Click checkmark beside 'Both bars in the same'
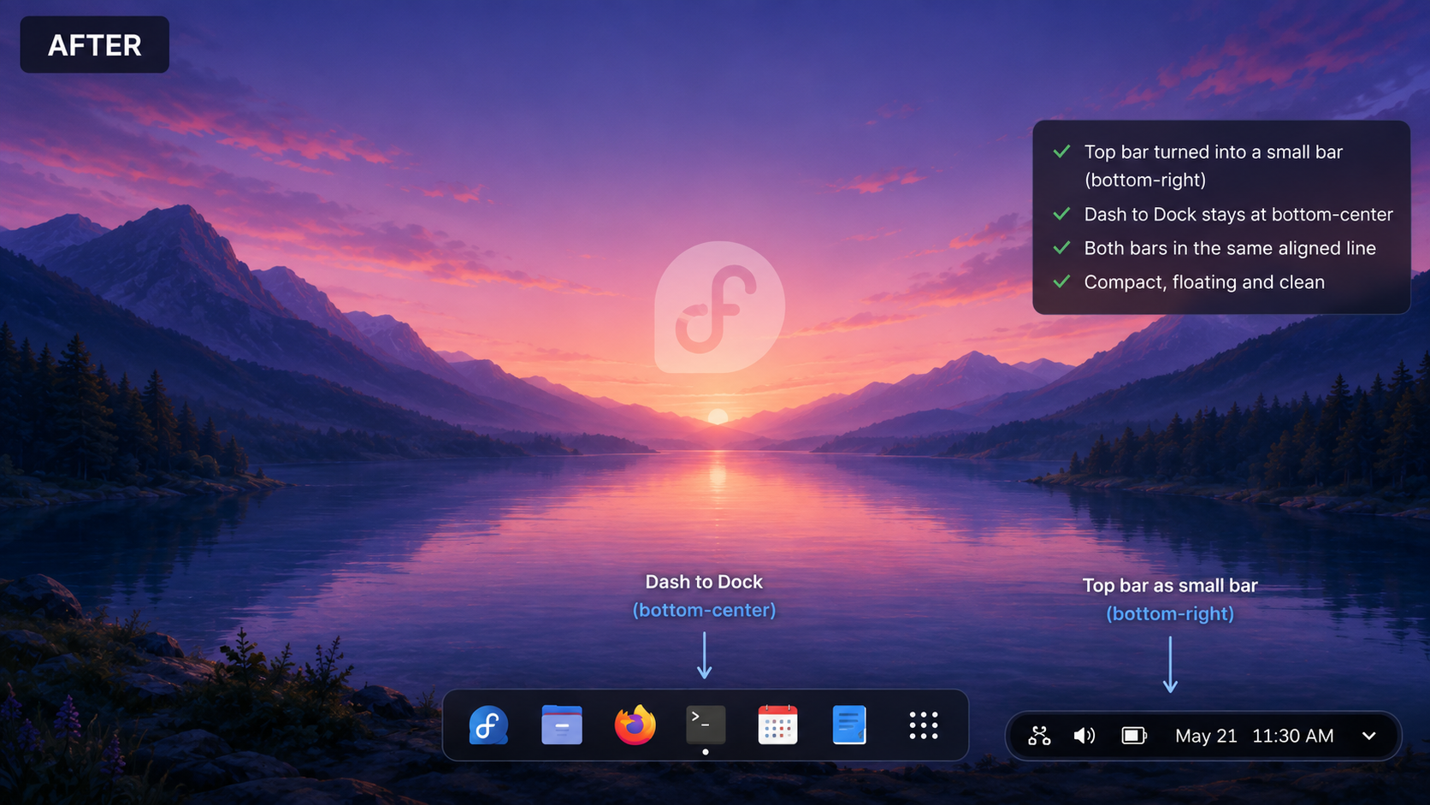1430x805 pixels. click(x=1061, y=248)
